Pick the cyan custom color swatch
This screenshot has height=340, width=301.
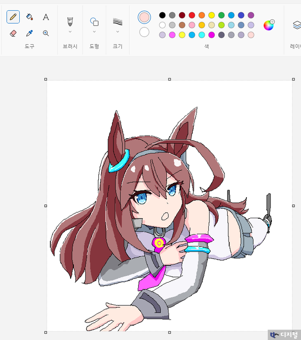point(202,35)
